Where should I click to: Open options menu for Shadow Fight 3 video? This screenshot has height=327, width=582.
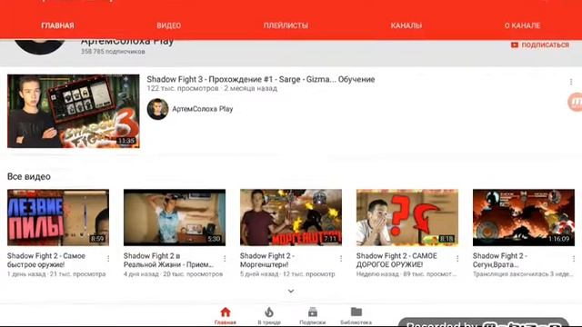coord(571,82)
